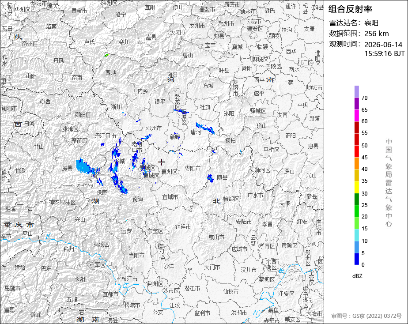Click the map label '泌阳'
This screenshot has height=324, width=408.
(x=229, y=113)
